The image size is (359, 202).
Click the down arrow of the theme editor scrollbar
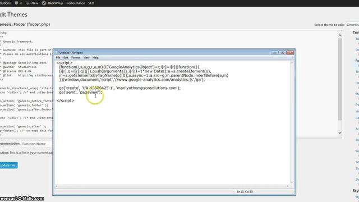click(x=340, y=132)
